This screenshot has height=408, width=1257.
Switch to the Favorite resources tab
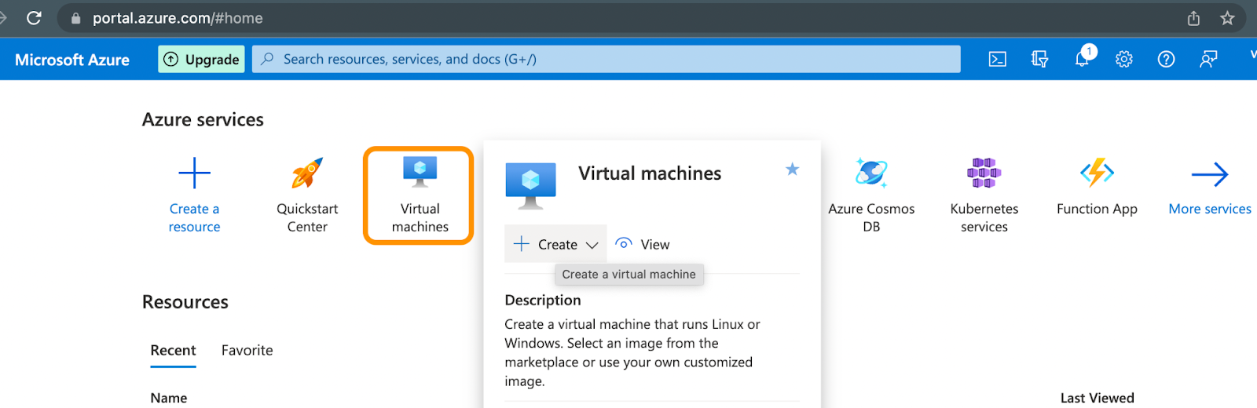(247, 351)
